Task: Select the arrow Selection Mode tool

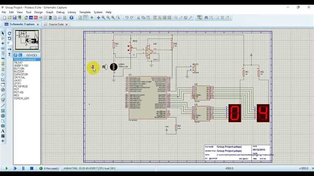Action: tap(3, 33)
